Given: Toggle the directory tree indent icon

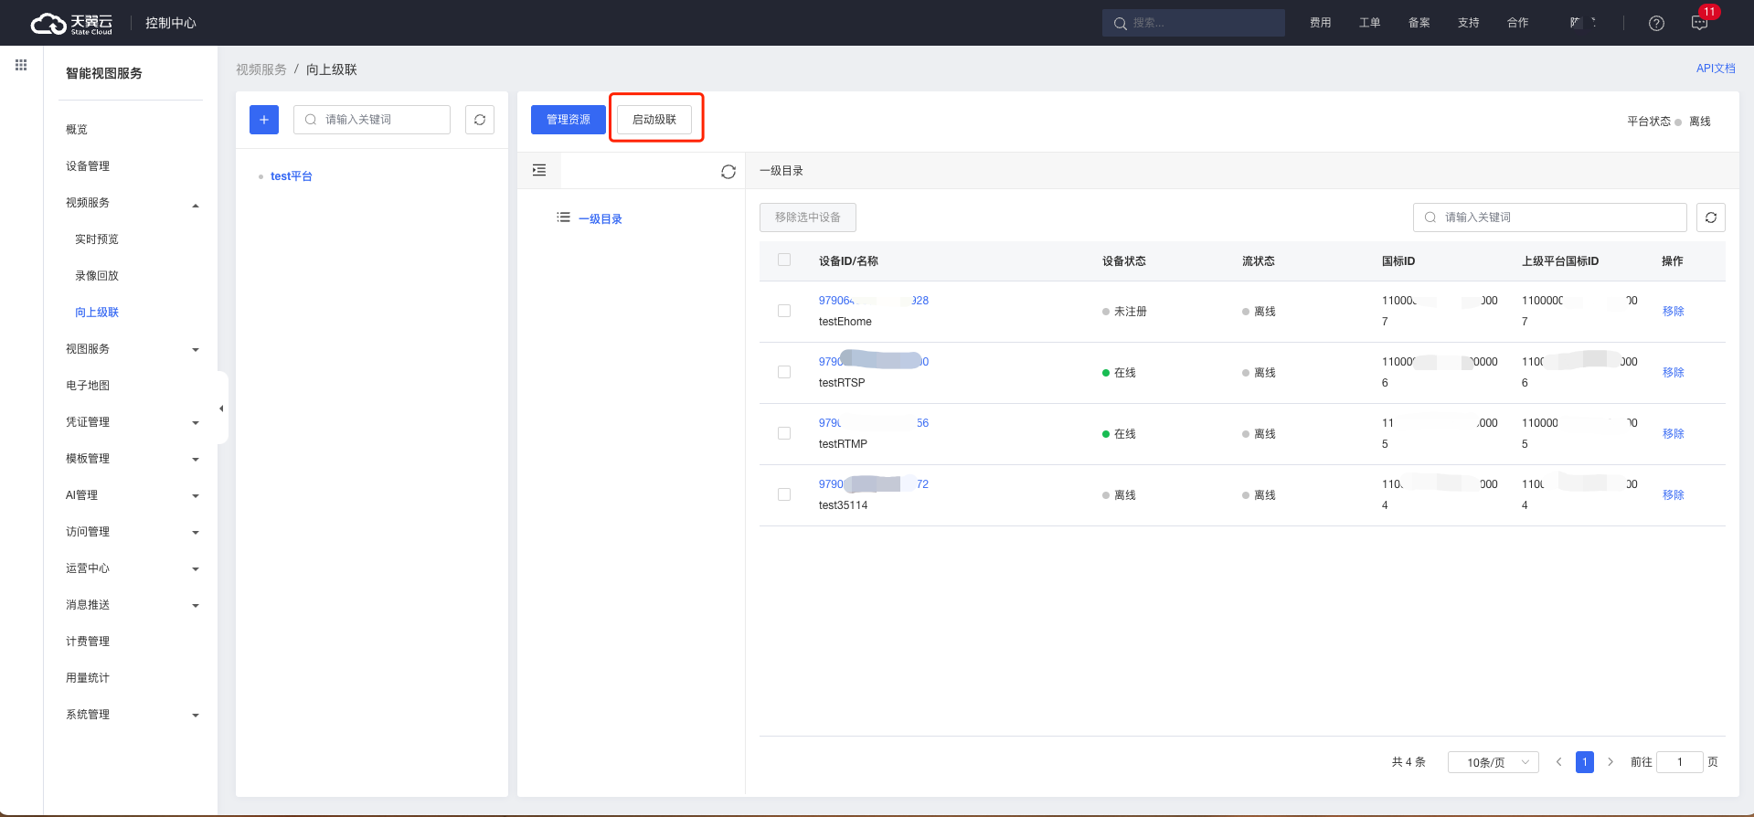Looking at the screenshot, I should click(539, 170).
